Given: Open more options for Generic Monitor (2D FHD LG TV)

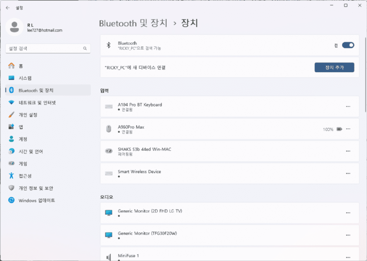Looking at the screenshot, I should 348,213.
